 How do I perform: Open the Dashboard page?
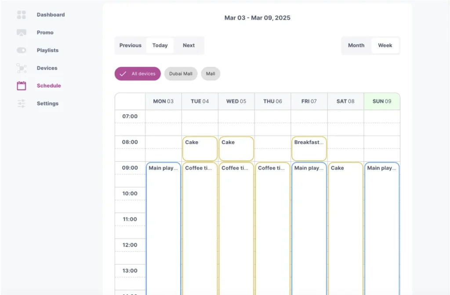51,14
